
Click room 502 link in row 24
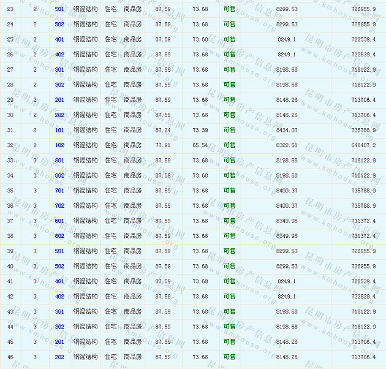tap(59, 25)
